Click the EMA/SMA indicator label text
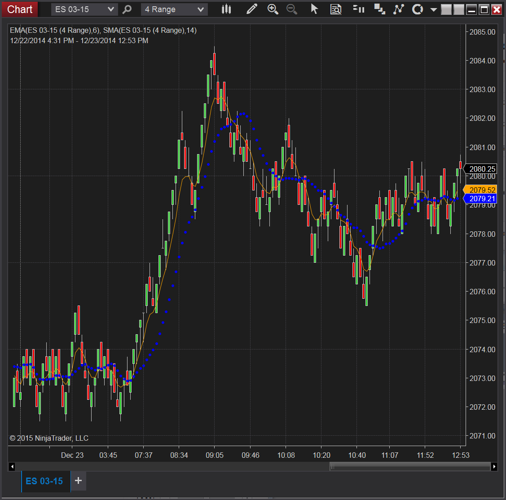Viewport: 506px width, 500px height. coord(103,31)
